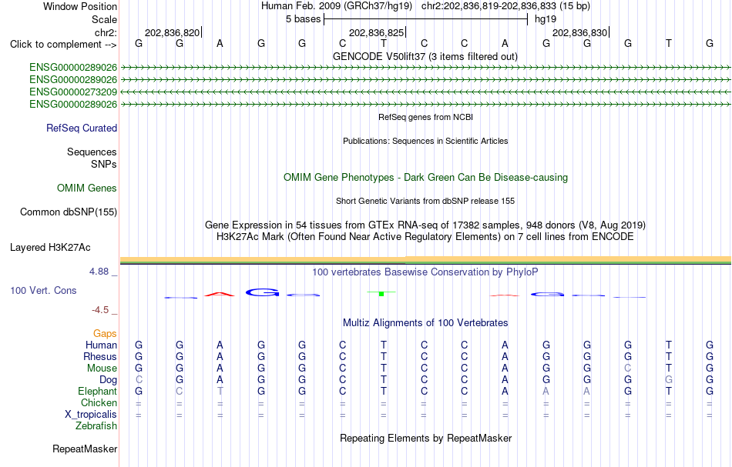Open the Layered H3K27Ac track label
Viewport: 732px width, 467px height.
[x=50, y=247]
